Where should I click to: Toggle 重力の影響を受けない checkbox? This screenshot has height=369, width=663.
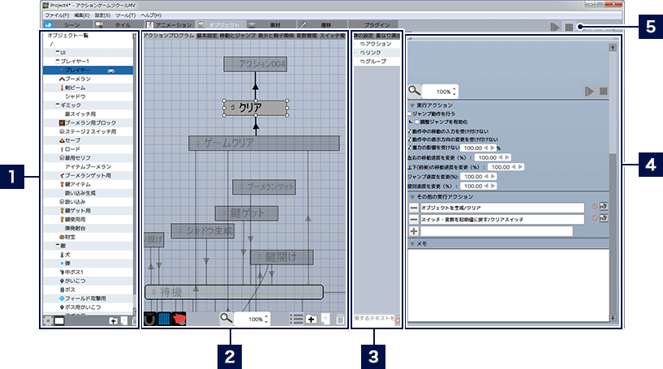point(410,148)
